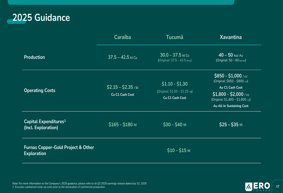Click the Au C1 Cash Cost label
The height and width of the screenshot is (193, 283).
[231, 88]
